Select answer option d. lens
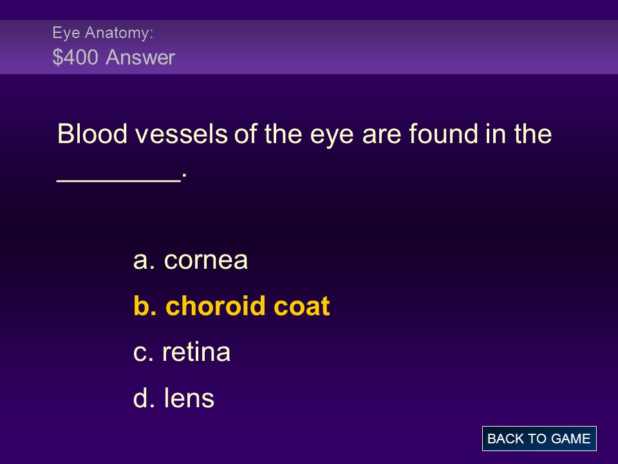The height and width of the screenshot is (464, 618). tap(174, 398)
